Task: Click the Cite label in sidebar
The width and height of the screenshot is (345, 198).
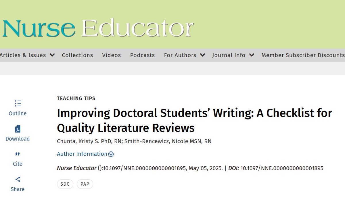Action: (18, 164)
